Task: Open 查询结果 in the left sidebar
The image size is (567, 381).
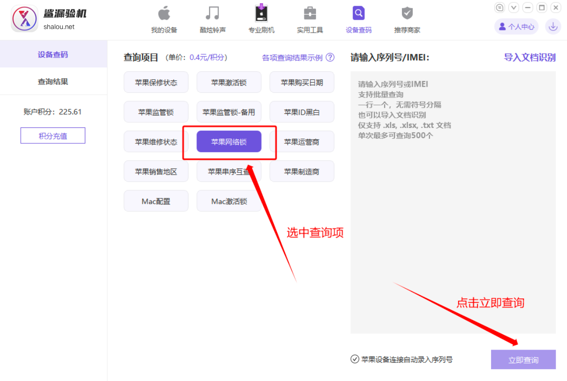Action: pos(53,81)
